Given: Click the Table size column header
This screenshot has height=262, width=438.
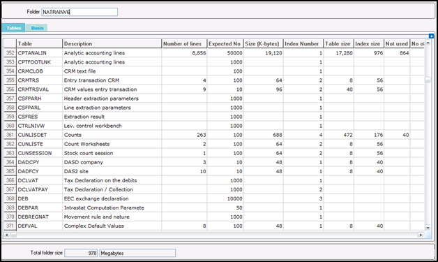Looking at the screenshot, I should [338, 43].
